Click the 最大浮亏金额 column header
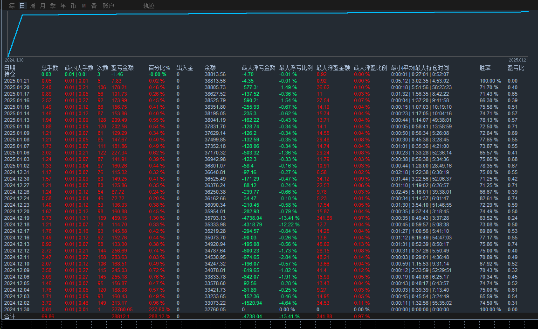This screenshot has width=538, height=329. pyautogui.click(x=258, y=68)
